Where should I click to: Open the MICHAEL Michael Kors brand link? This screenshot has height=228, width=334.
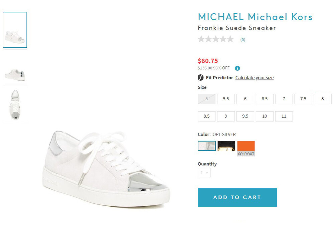[255, 17]
